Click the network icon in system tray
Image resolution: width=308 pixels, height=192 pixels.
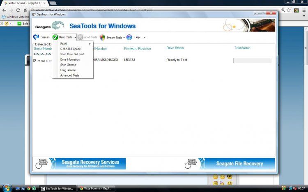290,188
